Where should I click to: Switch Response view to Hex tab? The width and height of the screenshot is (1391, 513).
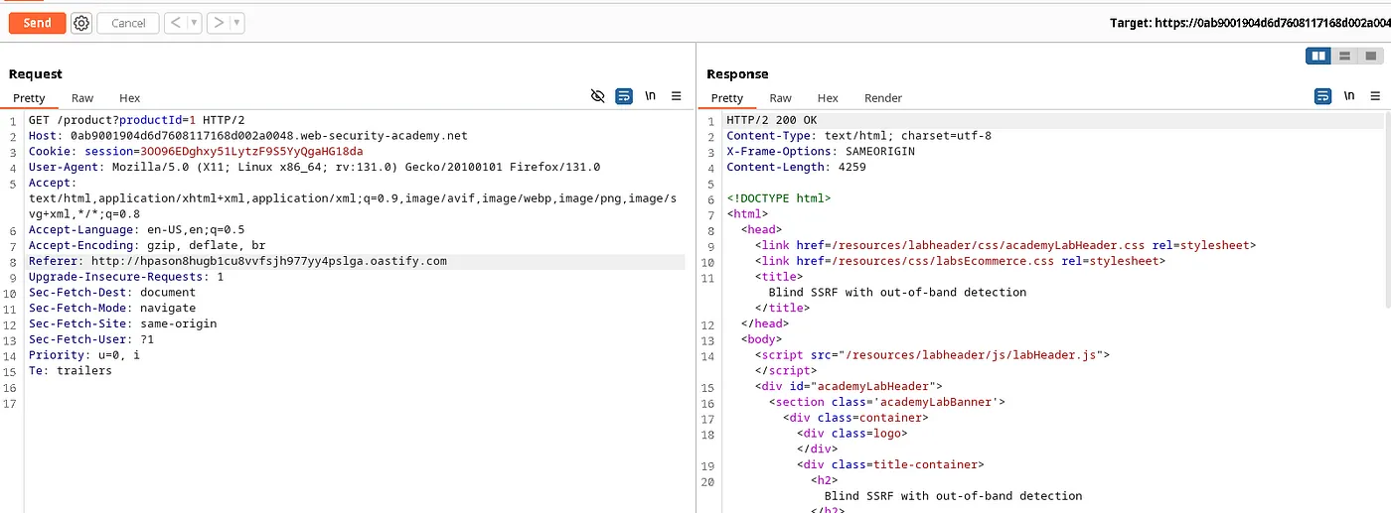click(x=828, y=98)
